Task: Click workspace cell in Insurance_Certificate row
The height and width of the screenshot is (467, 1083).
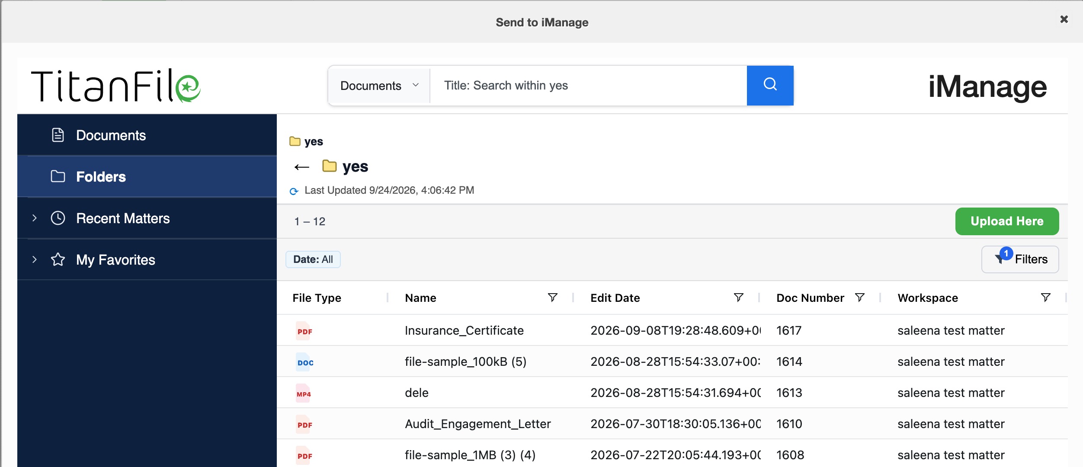Action: pyautogui.click(x=951, y=331)
